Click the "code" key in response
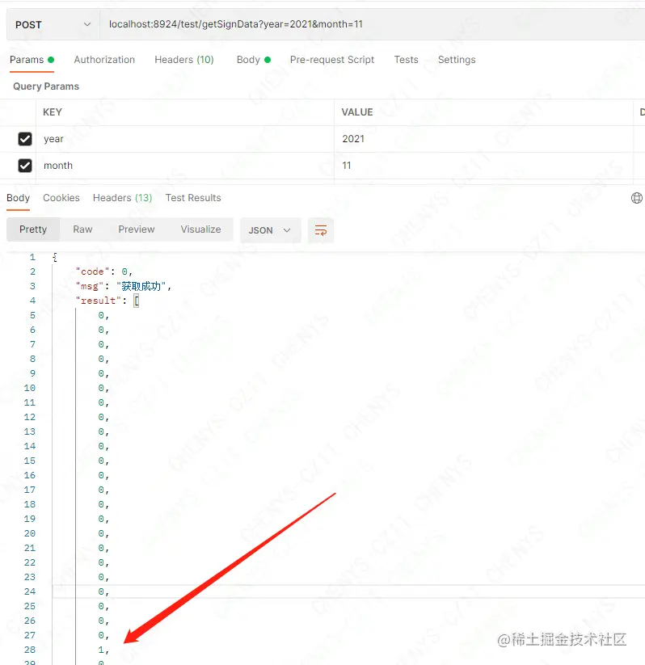This screenshot has height=665, width=645. click(92, 271)
